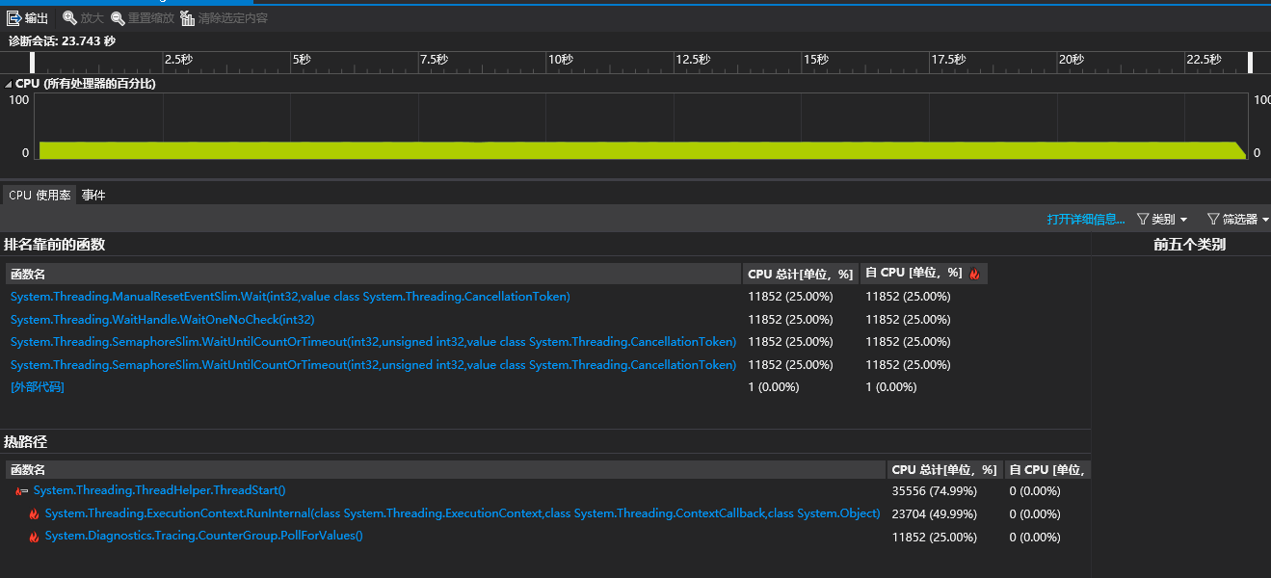The image size is (1271, 578).
Task: Sort by CPU 总计 column header in top functions
Action: 800,274
